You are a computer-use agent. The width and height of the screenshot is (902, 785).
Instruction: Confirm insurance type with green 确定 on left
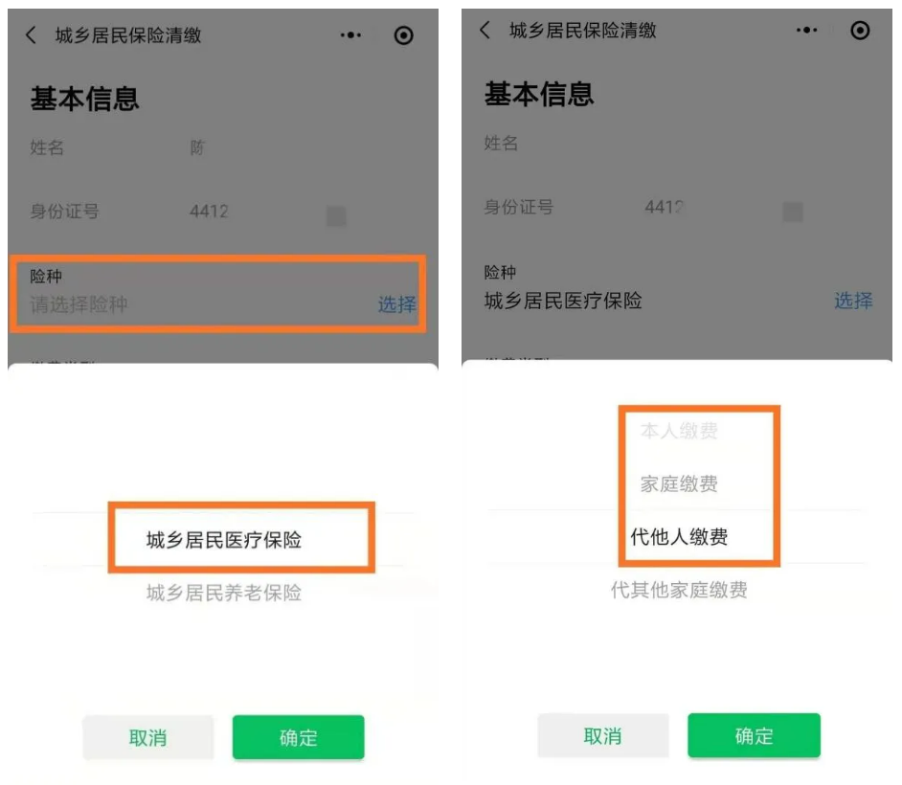tap(298, 737)
